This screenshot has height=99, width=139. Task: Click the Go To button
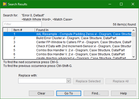(69, 93)
